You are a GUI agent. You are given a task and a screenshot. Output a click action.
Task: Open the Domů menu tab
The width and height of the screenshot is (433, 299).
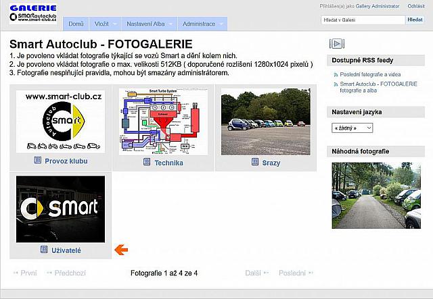coord(76,24)
